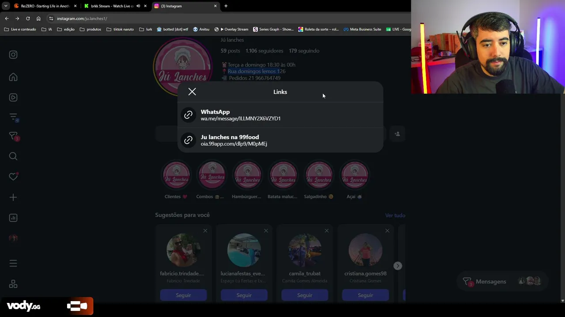This screenshot has width=565, height=317.
Task: Dismiss the fabricio.trindade suggestion card
Action: point(205,231)
